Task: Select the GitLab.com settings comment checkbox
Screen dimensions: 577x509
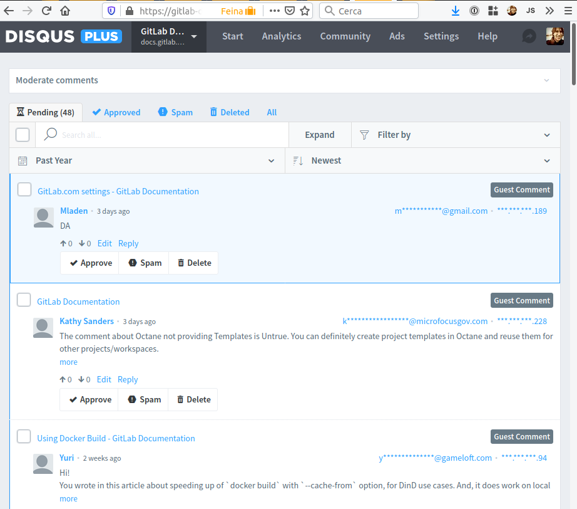Action: [x=24, y=189]
